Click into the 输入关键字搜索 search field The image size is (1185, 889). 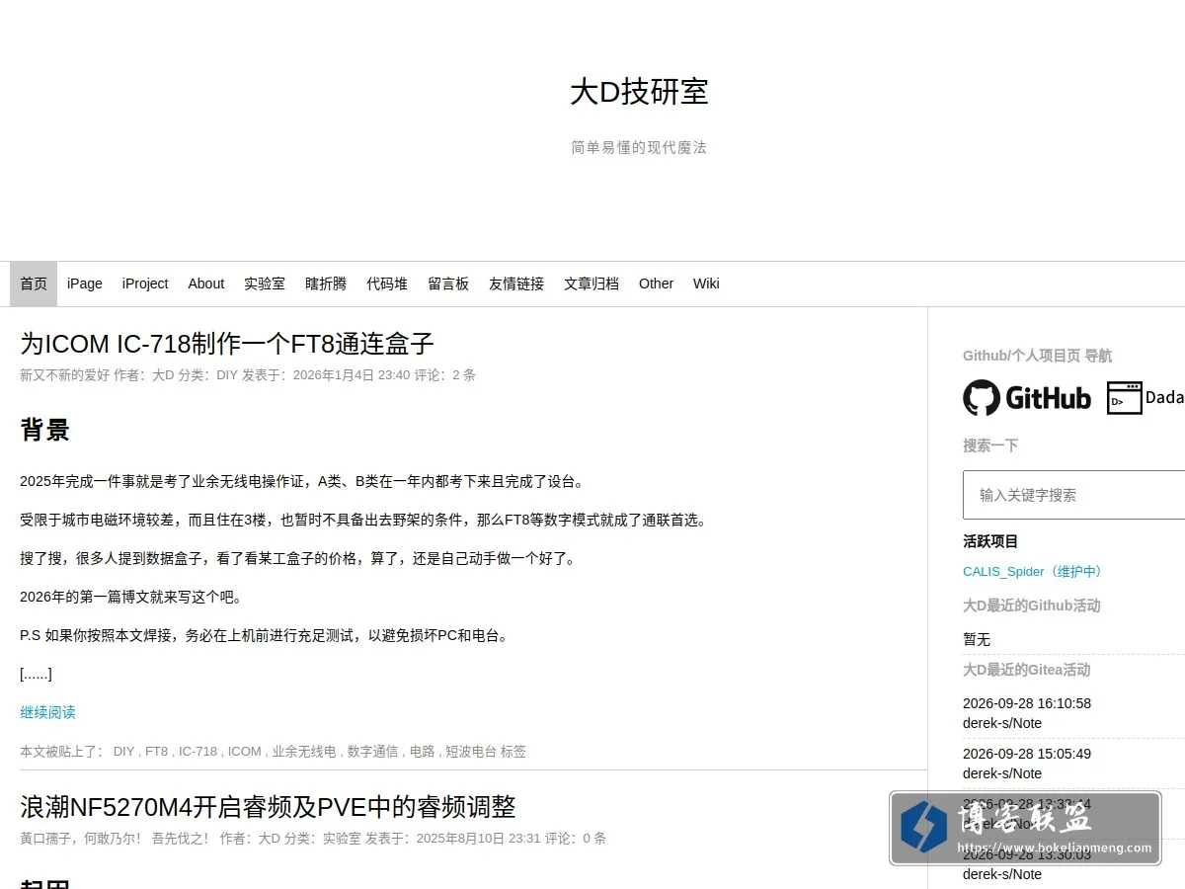(x=1074, y=495)
